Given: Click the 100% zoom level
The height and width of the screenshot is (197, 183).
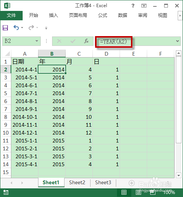Looking at the screenshot, I should click(x=169, y=192).
